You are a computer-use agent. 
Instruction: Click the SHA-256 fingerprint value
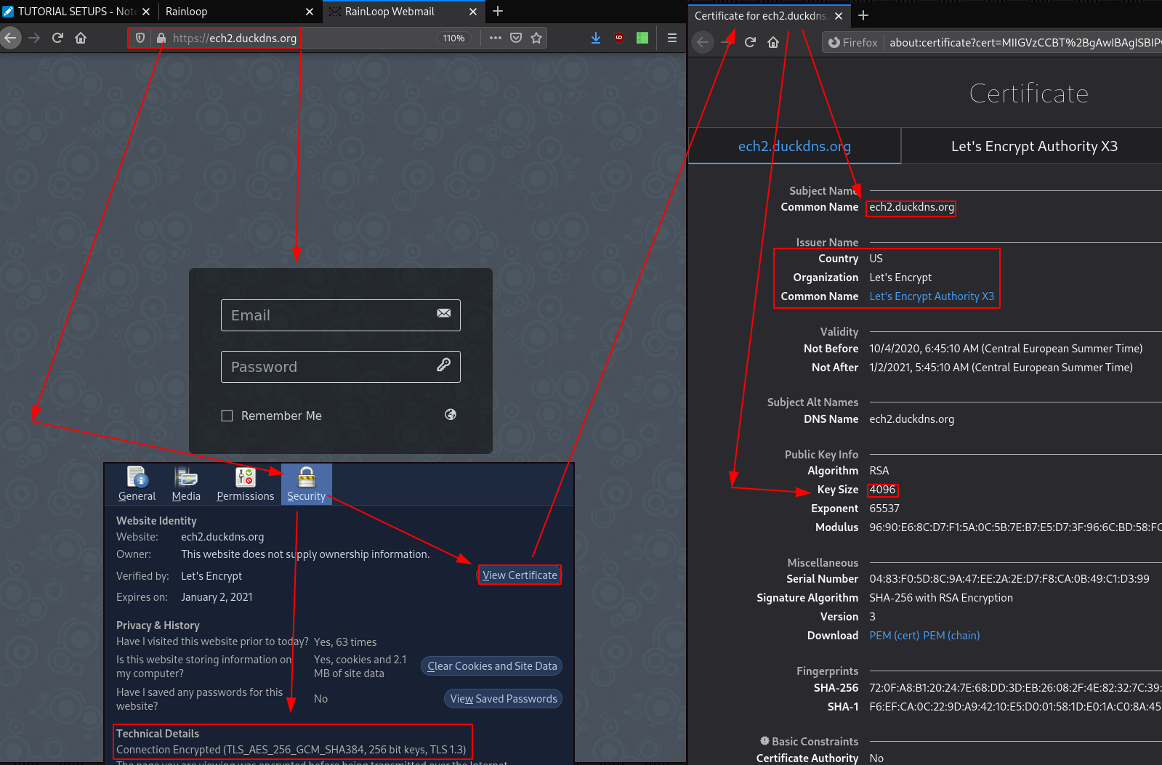1015,687
